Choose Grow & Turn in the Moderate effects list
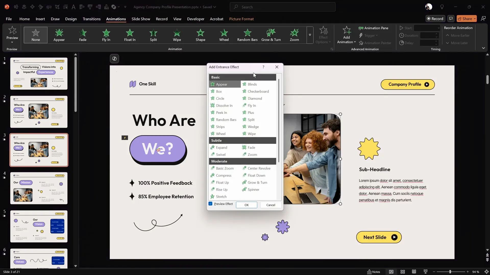Image resolution: width=490 pixels, height=275 pixels. tap(257, 183)
